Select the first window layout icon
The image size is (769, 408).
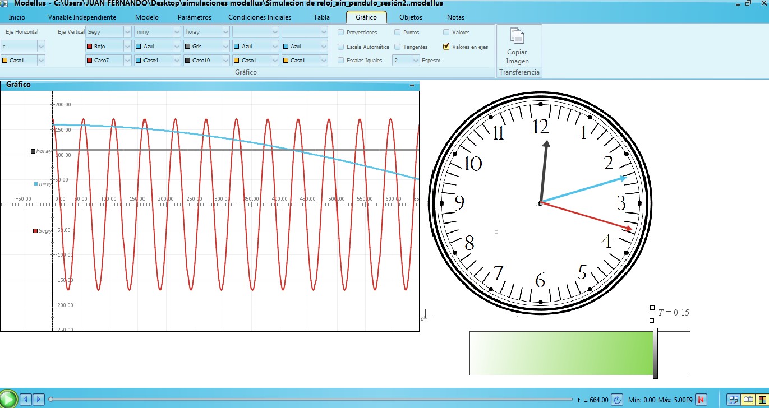click(733, 400)
